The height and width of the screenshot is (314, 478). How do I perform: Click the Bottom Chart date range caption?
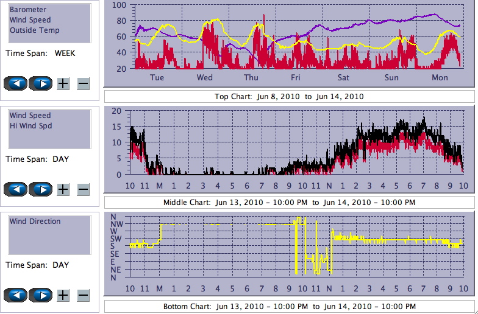pos(289,306)
